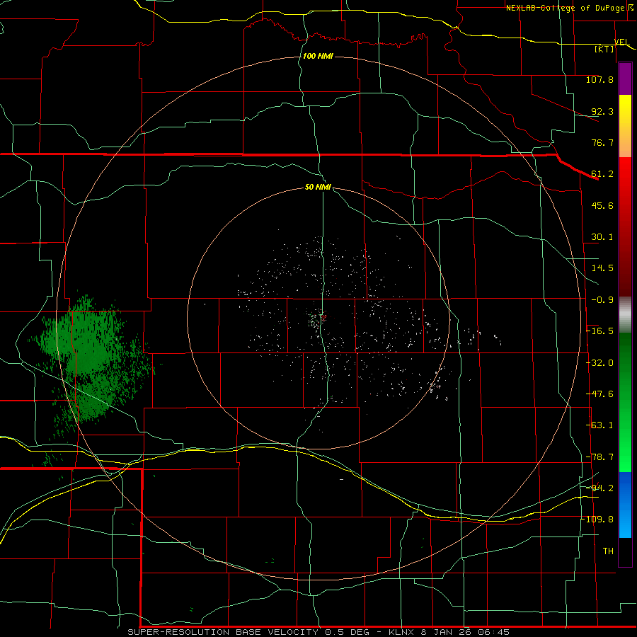Click the 14.5 velocity scale value
This screenshot has width=637, height=637.
pos(602,268)
